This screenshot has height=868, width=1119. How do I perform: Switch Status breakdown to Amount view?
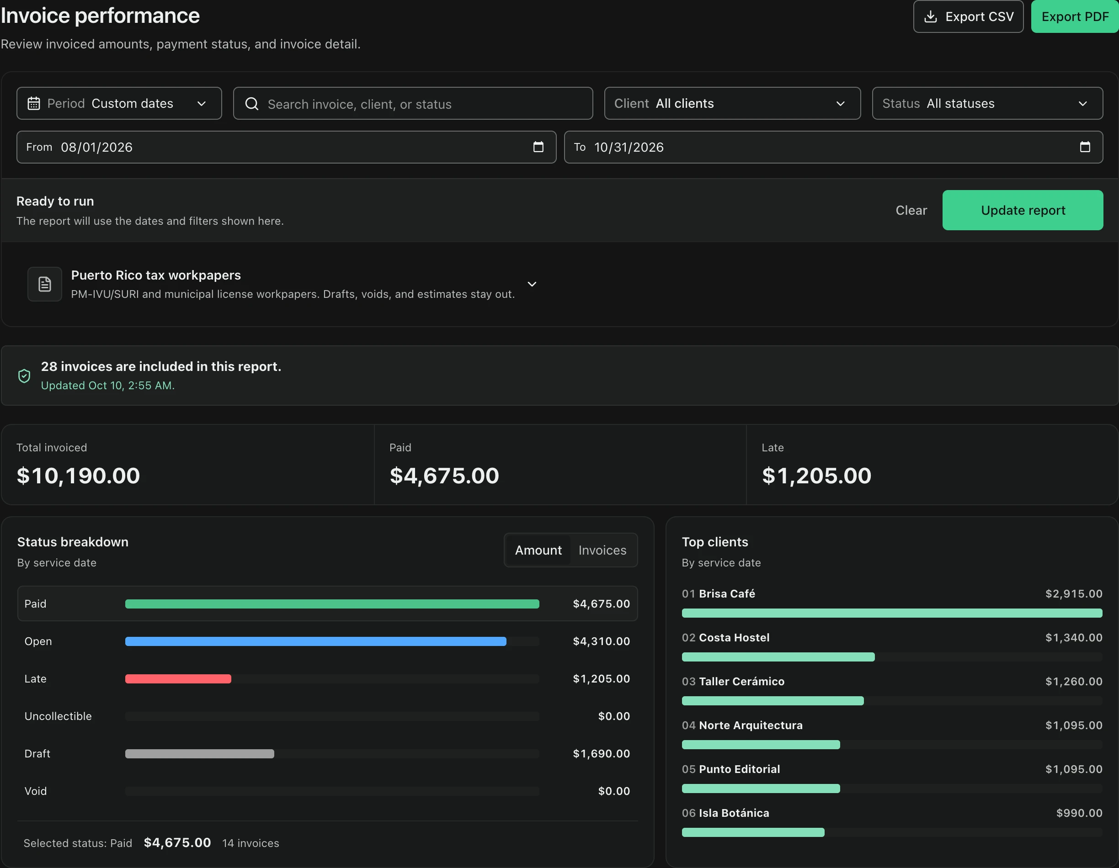pyautogui.click(x=538, y=550)
